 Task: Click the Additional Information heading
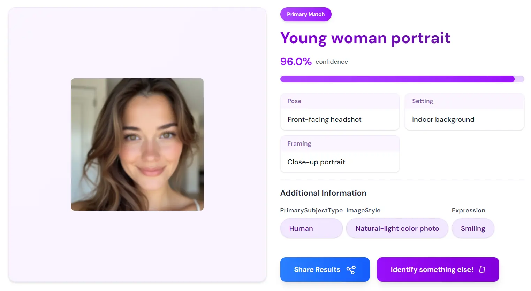pyautogui.click(x=323, y=193)
